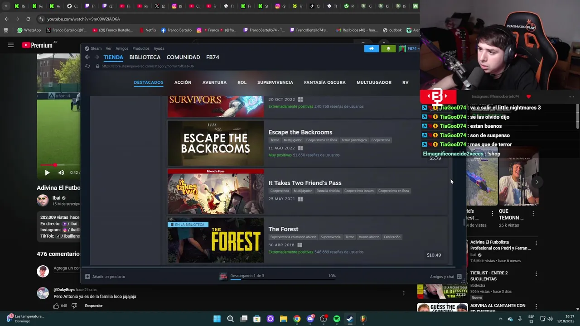The height and width of the screenshot is (326, 580).
Task: Reply to DokyBoys comment via Responder
Action: coord(94,306)
